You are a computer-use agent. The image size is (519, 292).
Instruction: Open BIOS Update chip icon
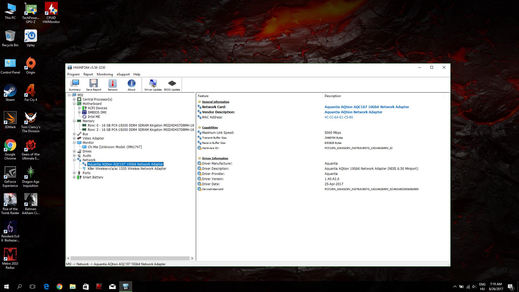172,85
